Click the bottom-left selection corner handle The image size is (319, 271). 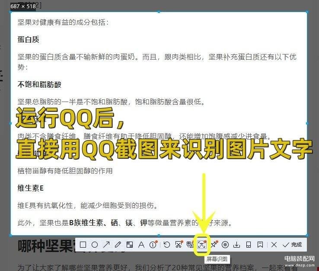11,235
